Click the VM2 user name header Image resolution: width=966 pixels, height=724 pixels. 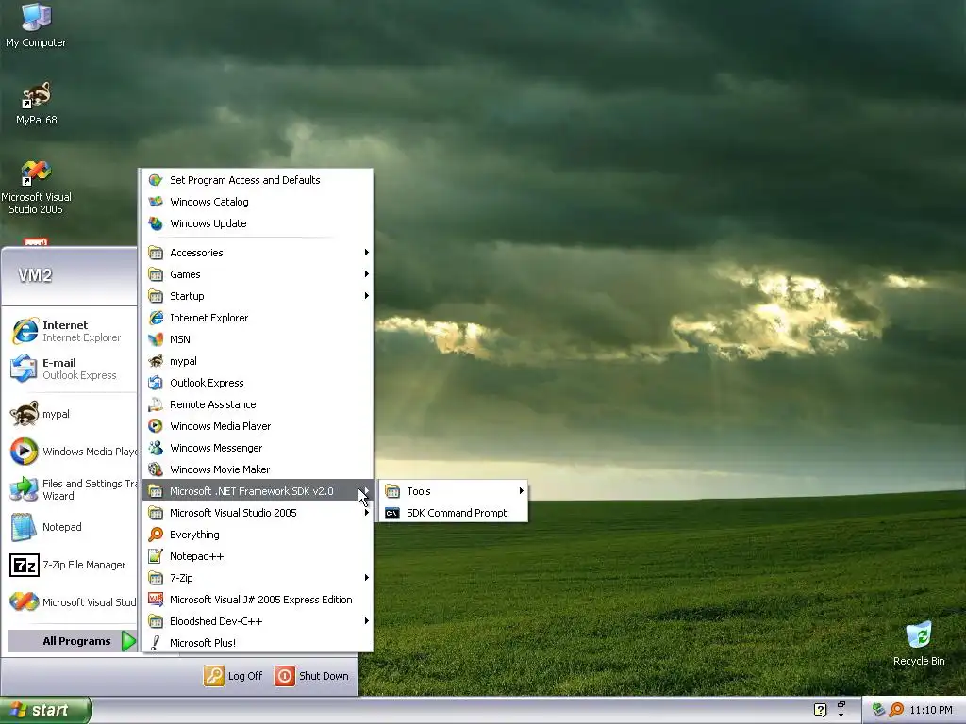pos(35,275)
